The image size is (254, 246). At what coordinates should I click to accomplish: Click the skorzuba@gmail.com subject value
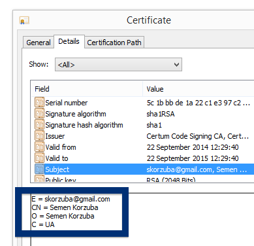[197, 169]
